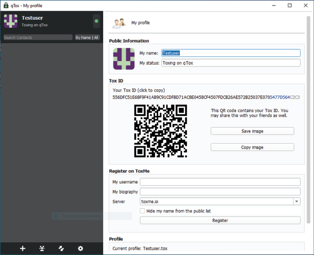
Task: Copy the Tox ID string
Action: click(206, 97)
